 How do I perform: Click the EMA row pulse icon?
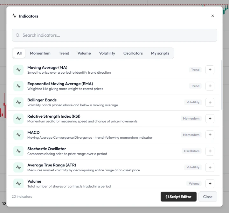18,86
